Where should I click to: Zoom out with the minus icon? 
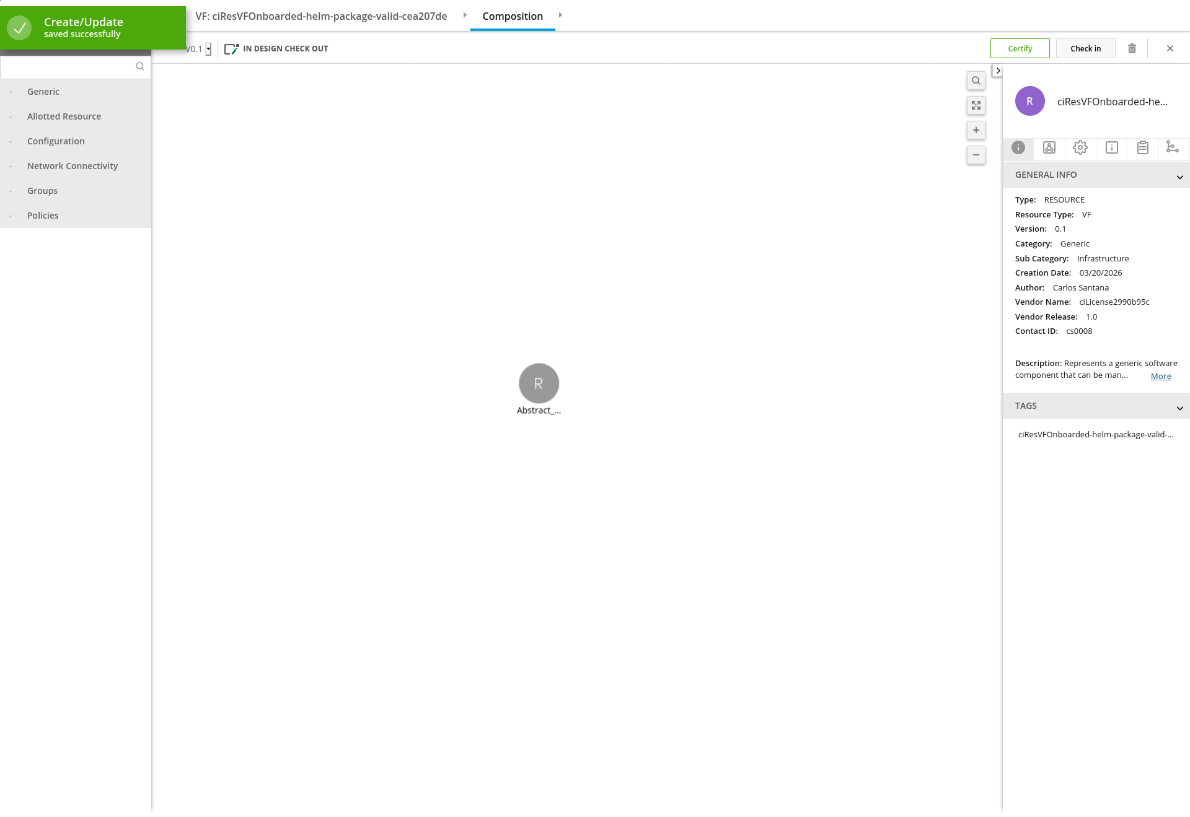tap(976, 155)
